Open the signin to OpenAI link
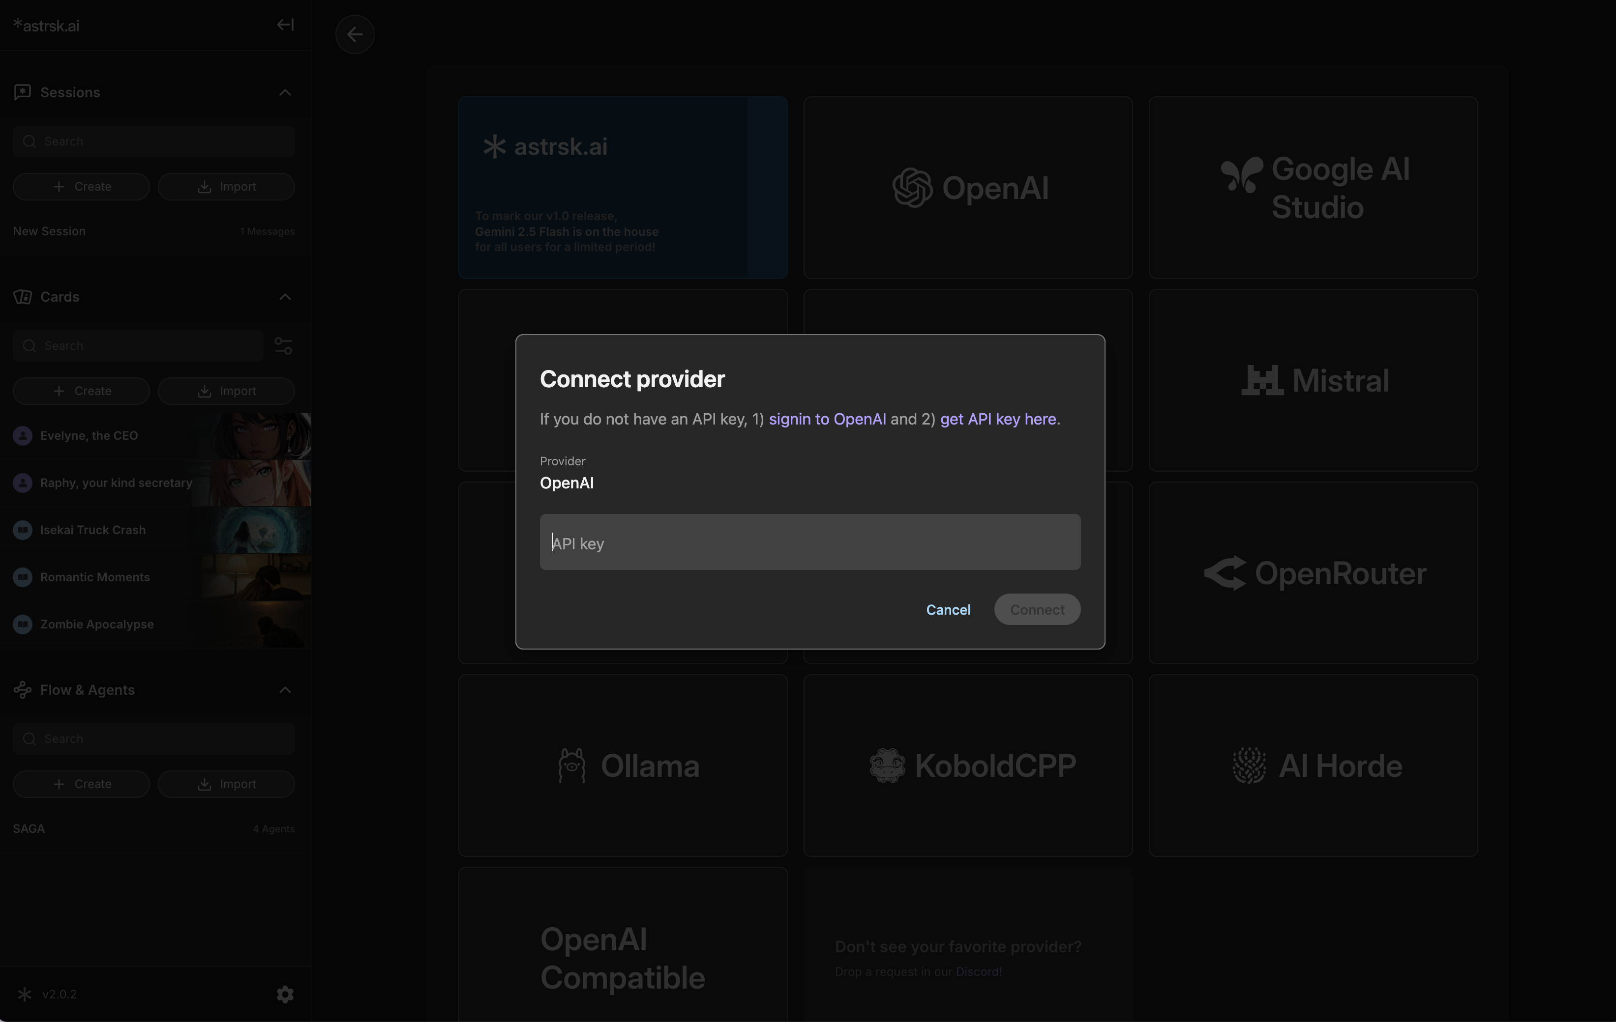The width and height of the screenshot is (1616, 1022). (x=827, y=419)
